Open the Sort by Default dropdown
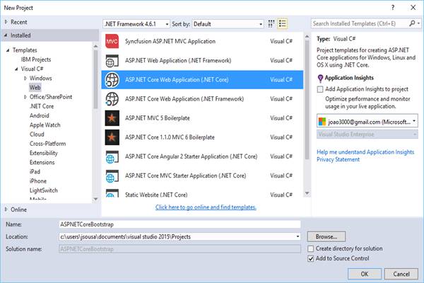The height and width of the screenshot is (283, 424). (x=228, y=24)
